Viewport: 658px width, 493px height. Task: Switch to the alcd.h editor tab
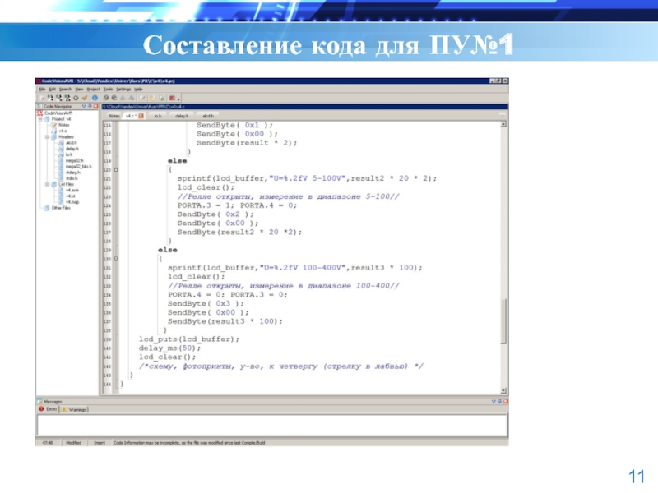point(208,116)
